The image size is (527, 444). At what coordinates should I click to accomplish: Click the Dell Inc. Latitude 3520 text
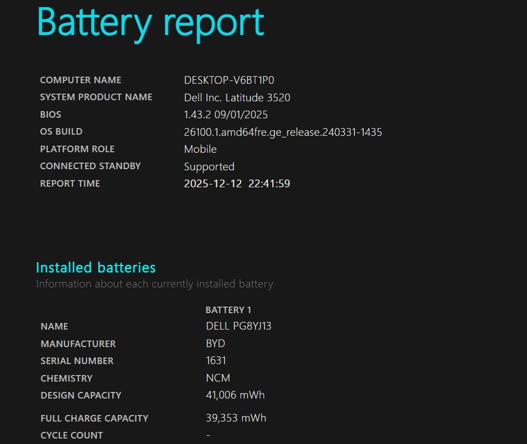(x=237, y=97)
